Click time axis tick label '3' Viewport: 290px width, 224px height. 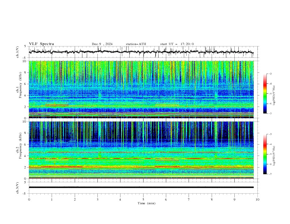point(97,199)
